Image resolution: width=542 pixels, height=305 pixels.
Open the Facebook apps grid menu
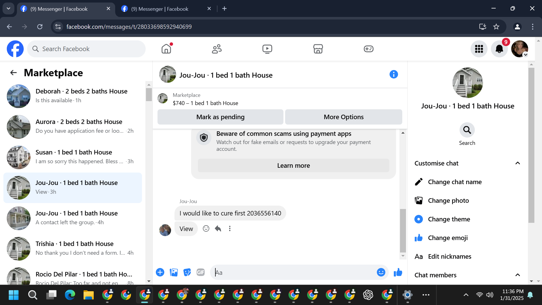pos(479,49)
